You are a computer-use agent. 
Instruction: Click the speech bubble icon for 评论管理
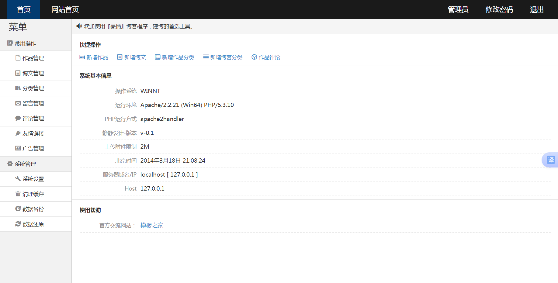point(18,118)
